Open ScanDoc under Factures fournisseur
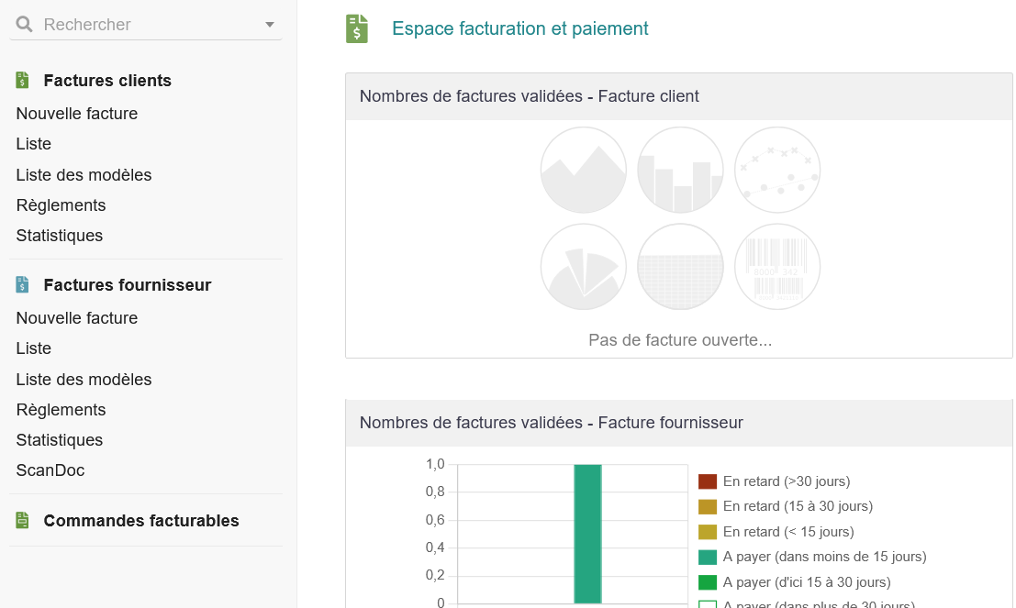Image resolution: width=1016 pixels, height=608 pixels. [50, 470]
